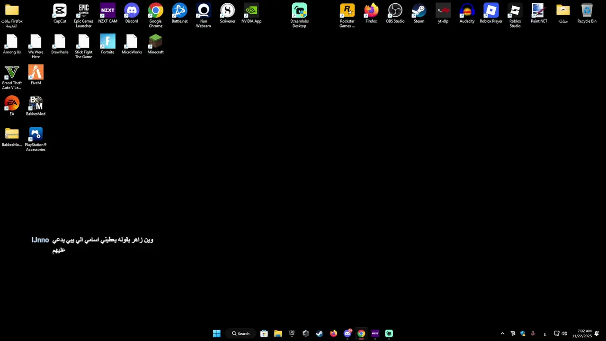This screenshot has width=606, height=341.
Task: Open File Explorer from taskbar
Action: (278, 333)
